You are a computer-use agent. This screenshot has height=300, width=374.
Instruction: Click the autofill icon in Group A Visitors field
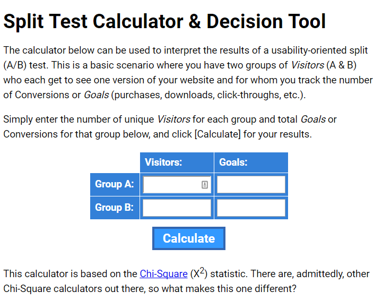(205, 185)
